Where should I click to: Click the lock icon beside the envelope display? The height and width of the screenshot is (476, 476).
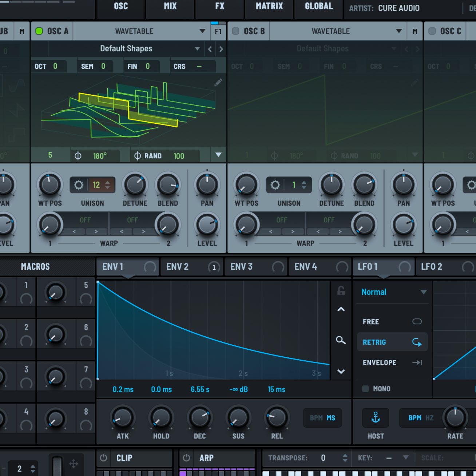[x=341, y=290]
